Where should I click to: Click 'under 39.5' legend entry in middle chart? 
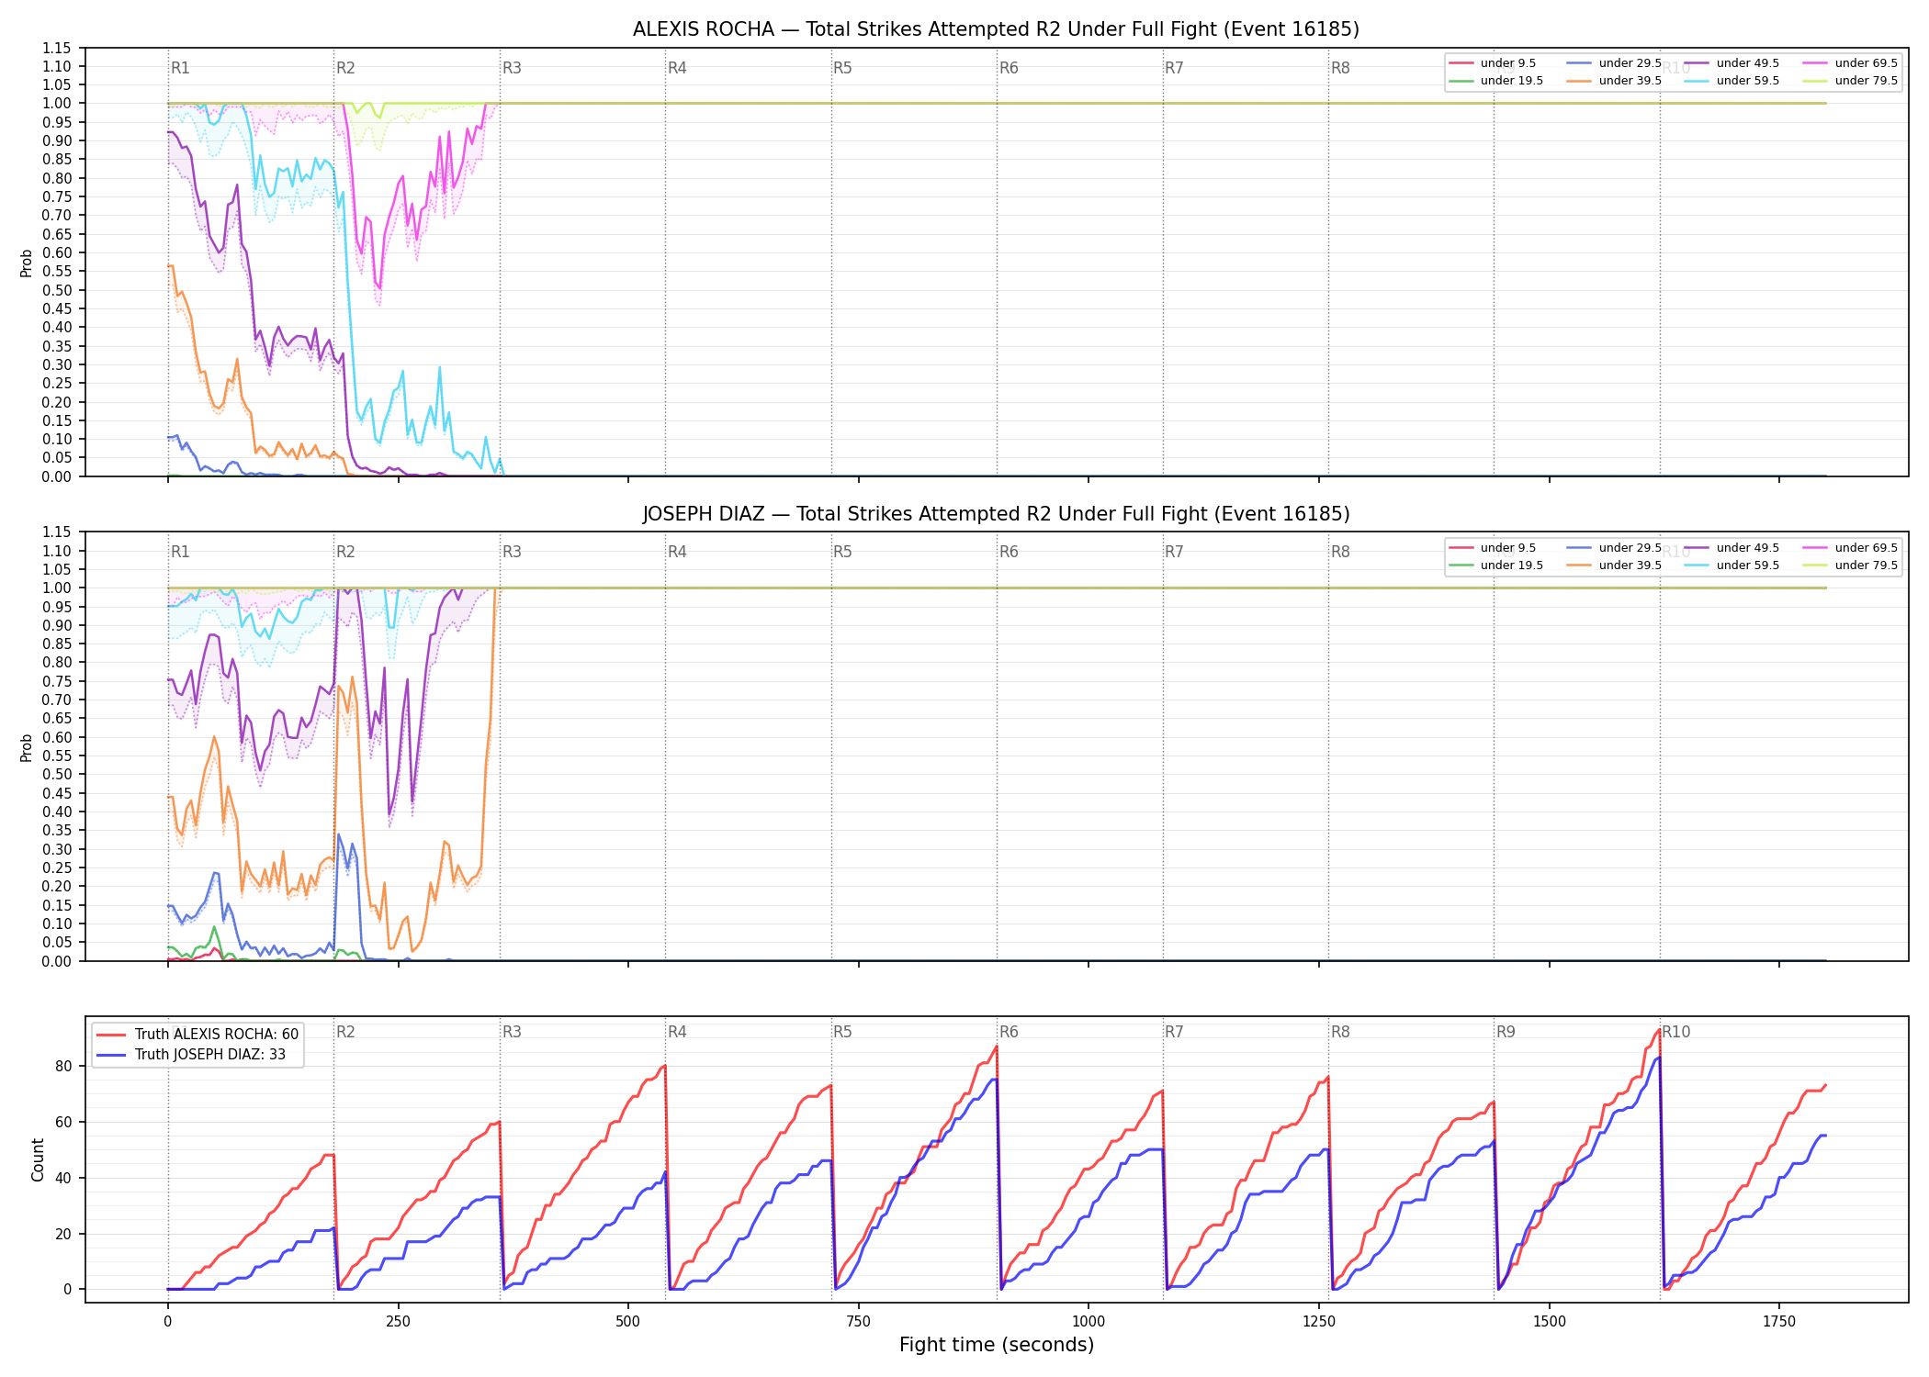point(1613,565)
